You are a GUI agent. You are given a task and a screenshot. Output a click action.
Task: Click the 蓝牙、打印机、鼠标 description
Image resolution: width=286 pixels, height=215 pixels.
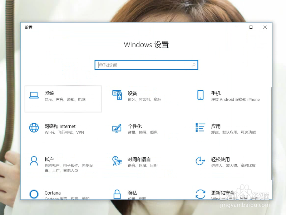tap(144, 100)
